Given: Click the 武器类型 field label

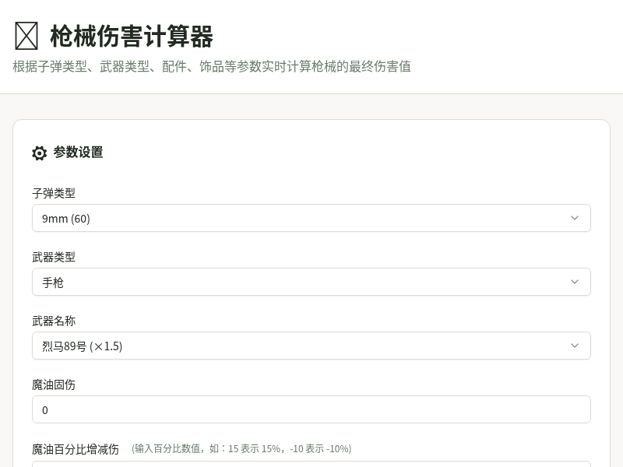Looking at the screenshot, I should pyautogui.click(x=54, y=257).
